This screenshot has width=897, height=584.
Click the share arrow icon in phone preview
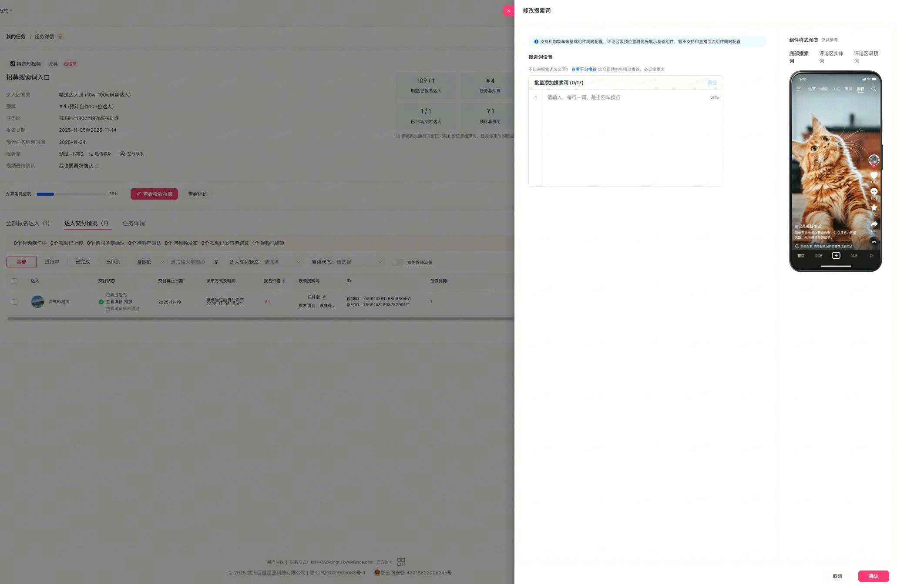point(873,224)
